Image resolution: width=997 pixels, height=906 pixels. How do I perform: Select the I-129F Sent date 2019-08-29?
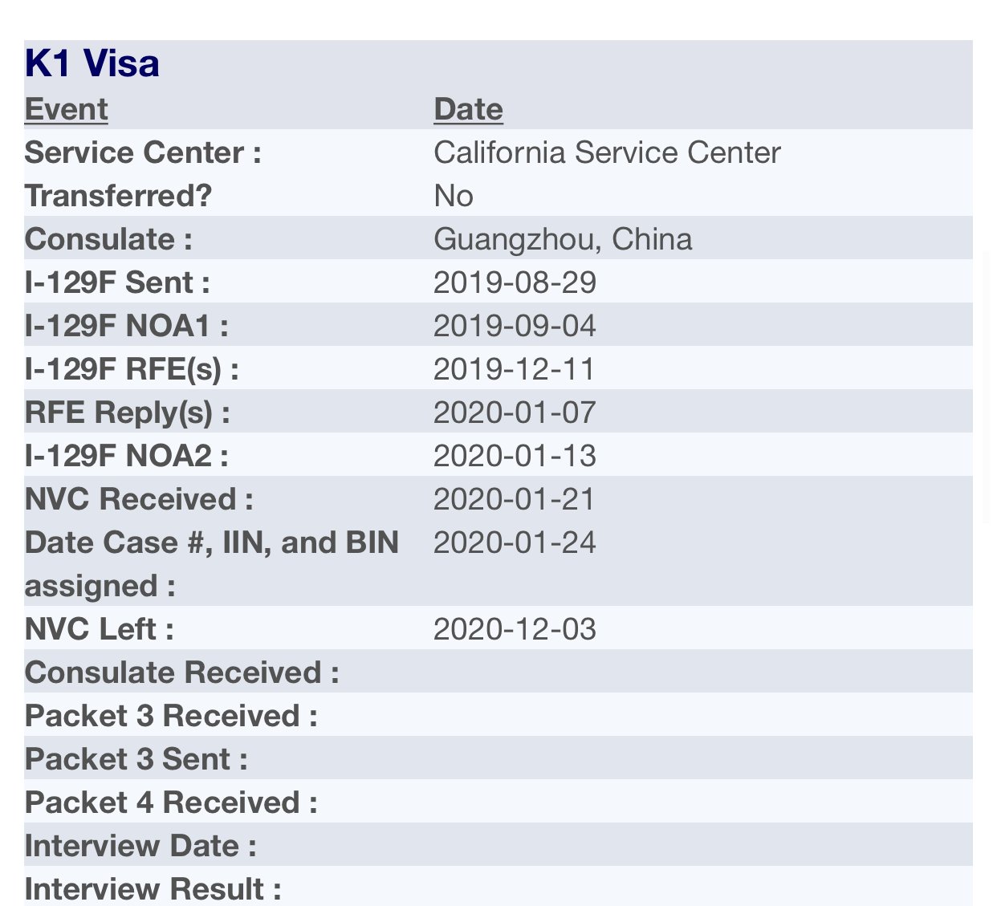click(x=515, y=282)
